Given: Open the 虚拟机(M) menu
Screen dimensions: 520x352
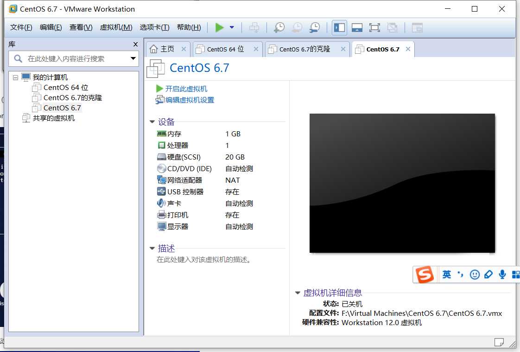Looking at the screenshot, I should (x=116, y=27).
